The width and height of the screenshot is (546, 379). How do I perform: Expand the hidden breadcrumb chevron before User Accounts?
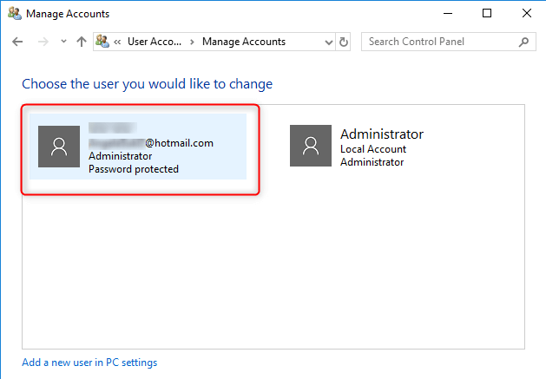pos(117,42)
